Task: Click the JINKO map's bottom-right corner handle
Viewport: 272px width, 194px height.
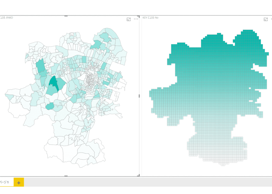Action: 139,175
